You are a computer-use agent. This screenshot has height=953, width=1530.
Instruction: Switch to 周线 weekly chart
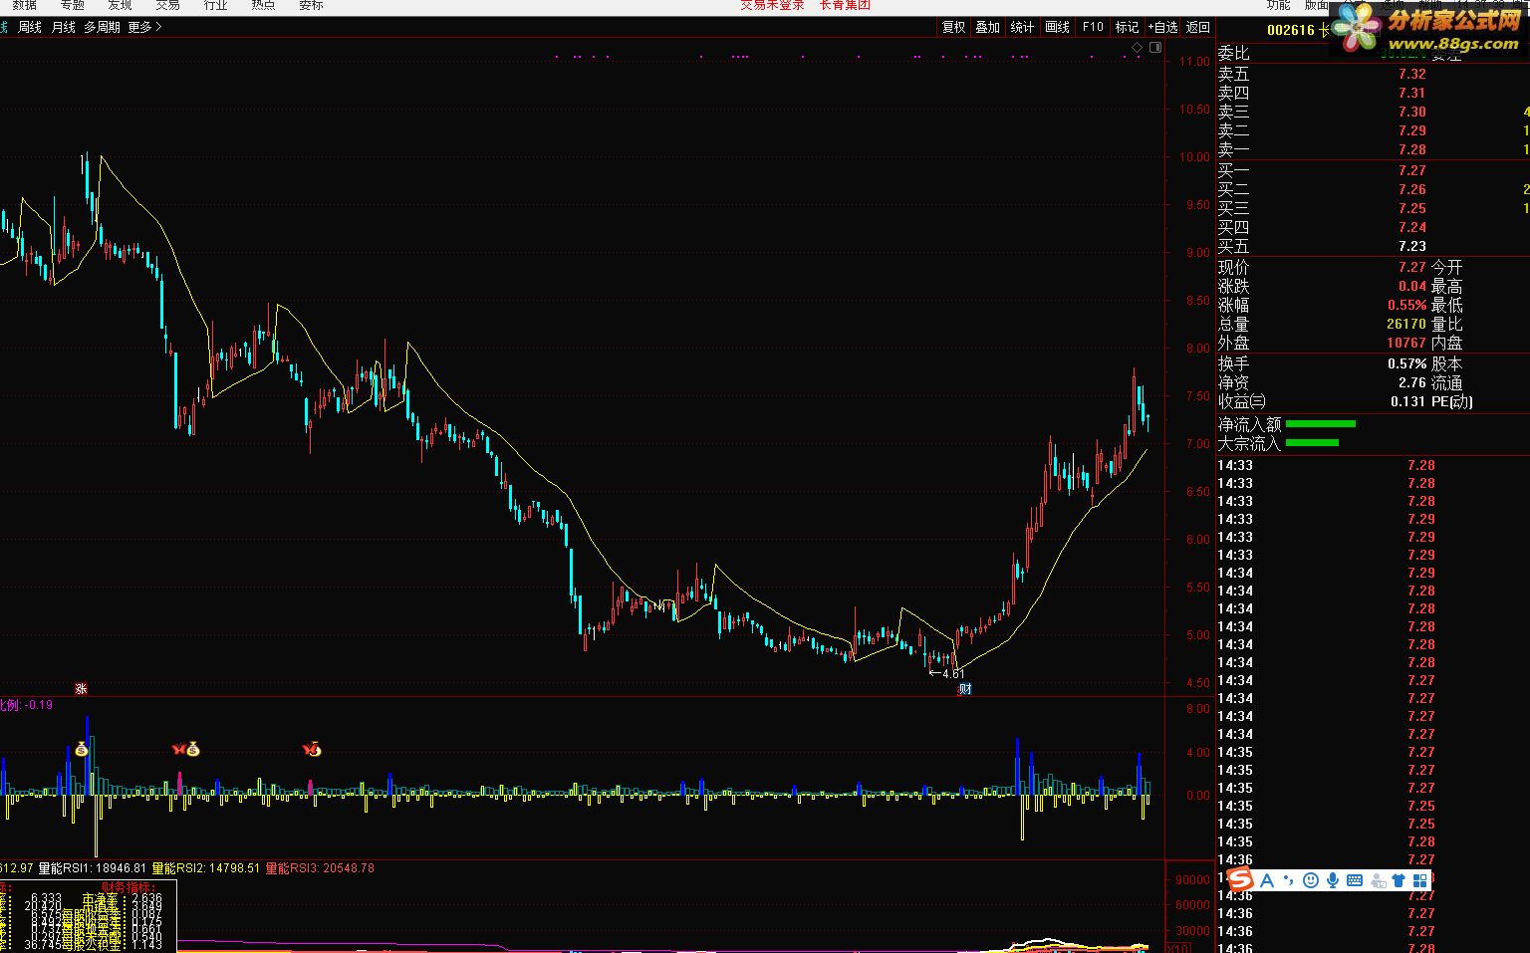click(x=30, y=27)
